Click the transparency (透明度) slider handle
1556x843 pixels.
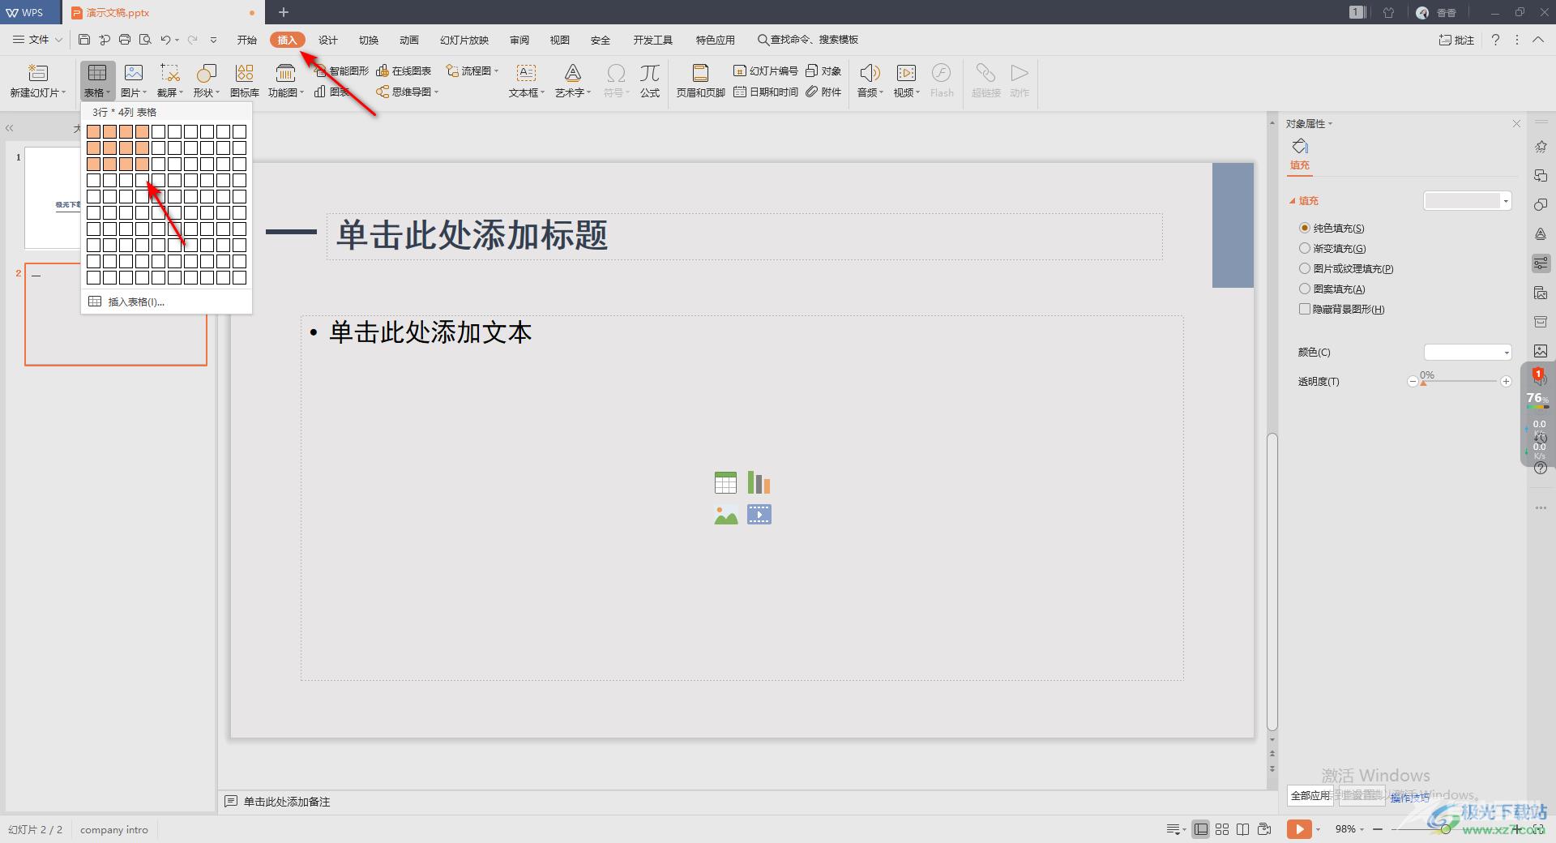click(x=1423, y=383)
